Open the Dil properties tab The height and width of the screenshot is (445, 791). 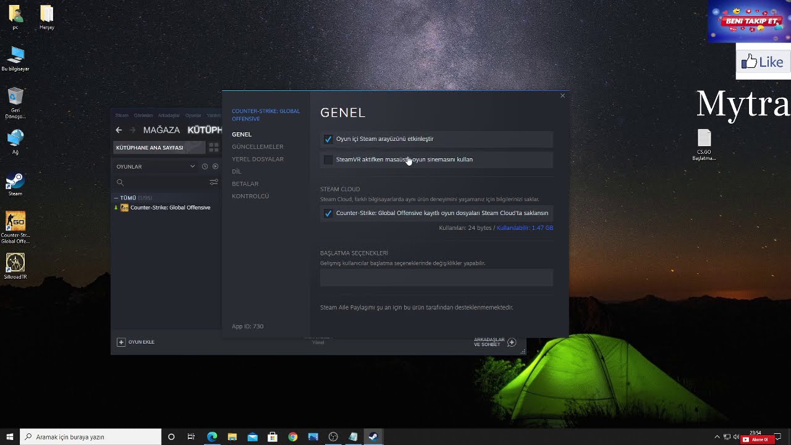coord(236,171)
